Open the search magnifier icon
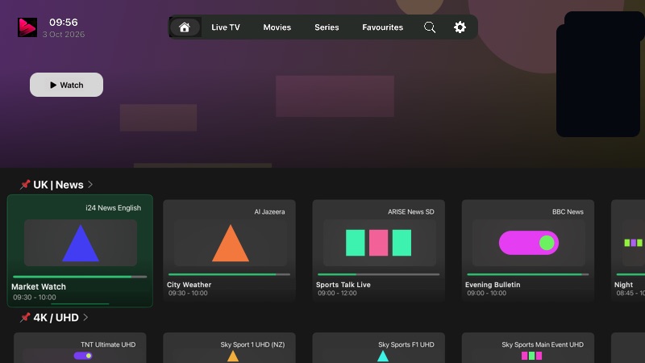Screen dimensions: 645x363 [x=430, y=27]
